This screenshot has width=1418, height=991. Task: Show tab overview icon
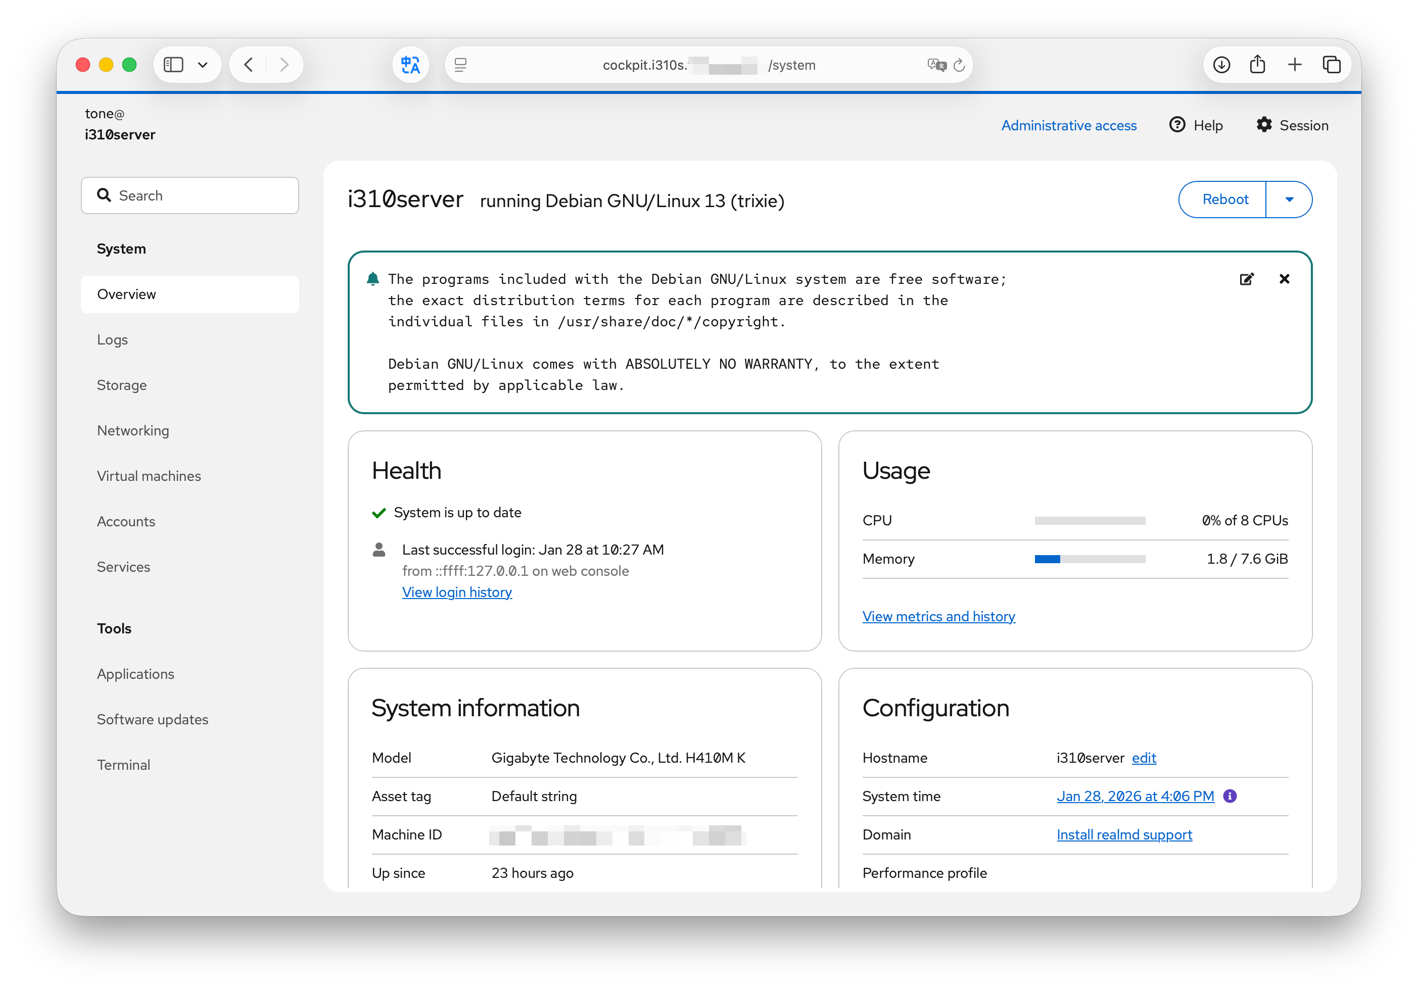[x=1332, y=65]
